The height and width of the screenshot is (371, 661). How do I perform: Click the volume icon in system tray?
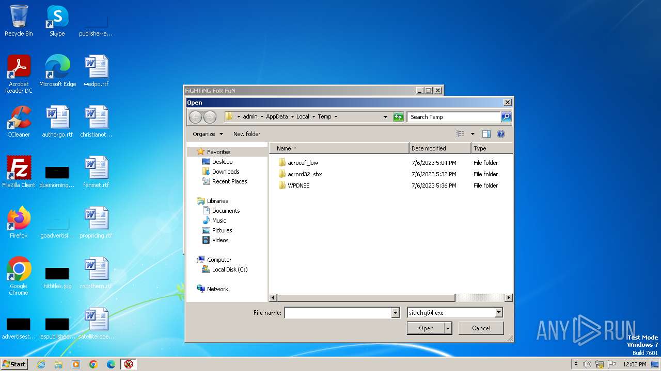[x=587, y=364]
